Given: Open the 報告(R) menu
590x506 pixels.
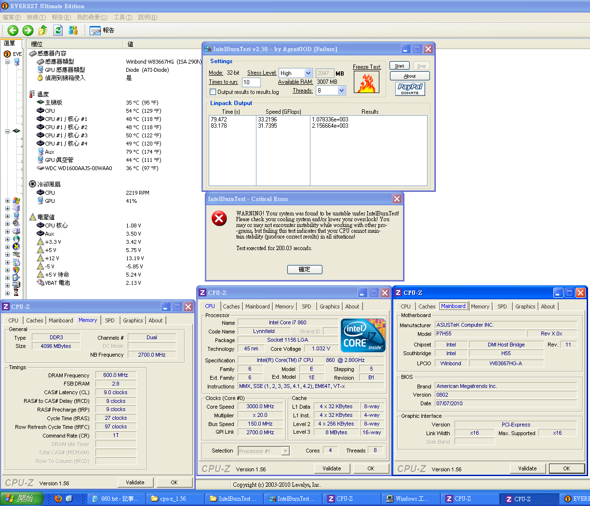Looking at the screenshot, I should pos(61,17).
